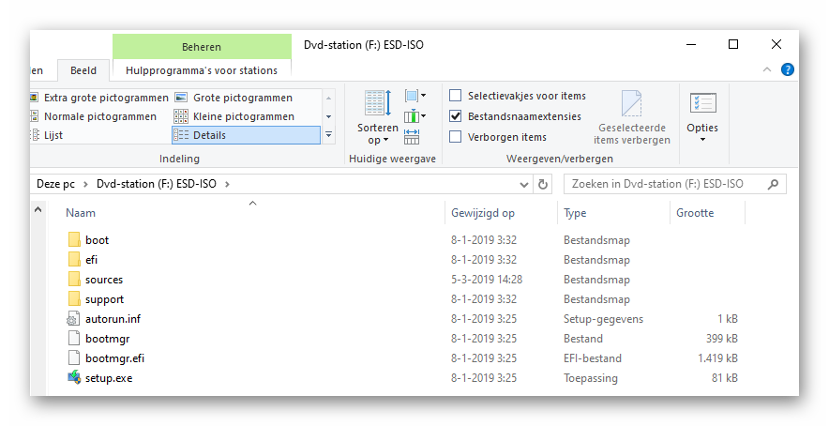Open Hulpprogramma's voor stations tab
Viewport: 829px width, 426px height.
pyautogui.click(x=202, y=70)
